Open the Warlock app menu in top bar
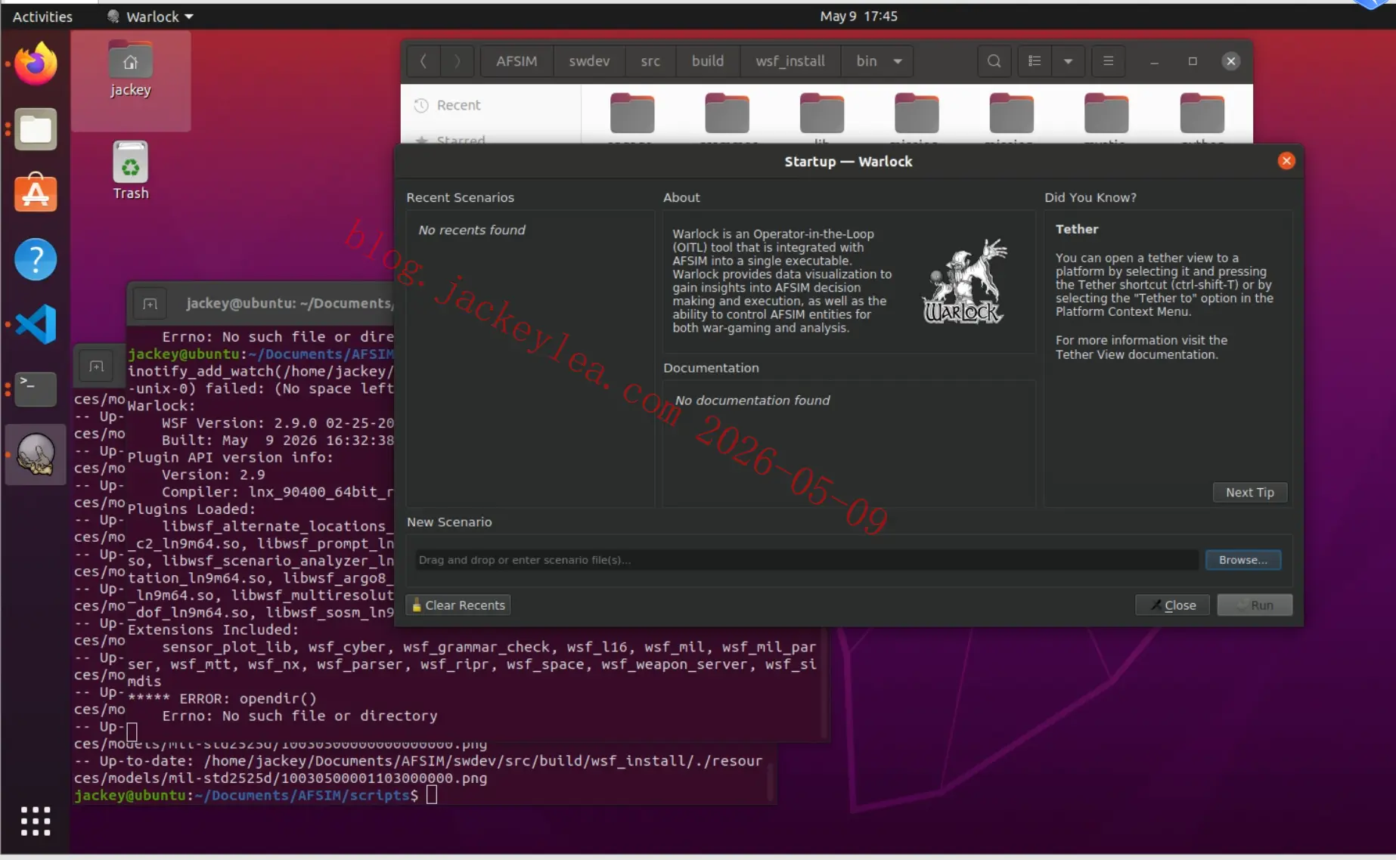This screenshot has width=1396, height=860. pos(150,16)
